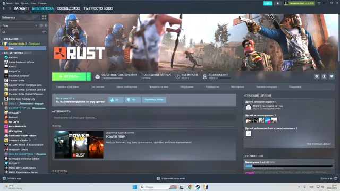Expand the Игры library filter dropdown

20,25
